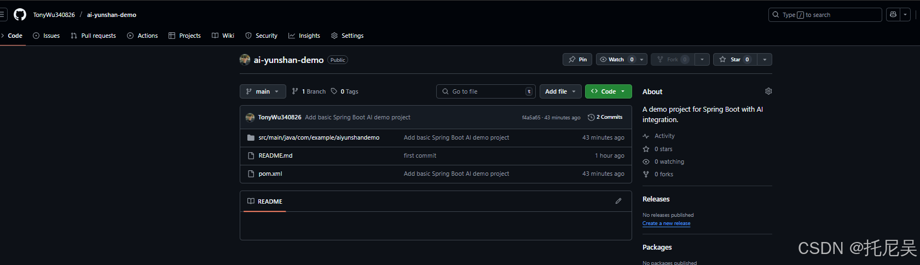View the 1 Branch link
Viewport: 920px width, 265px height.
pyautogui.click(x=309, y=91)
